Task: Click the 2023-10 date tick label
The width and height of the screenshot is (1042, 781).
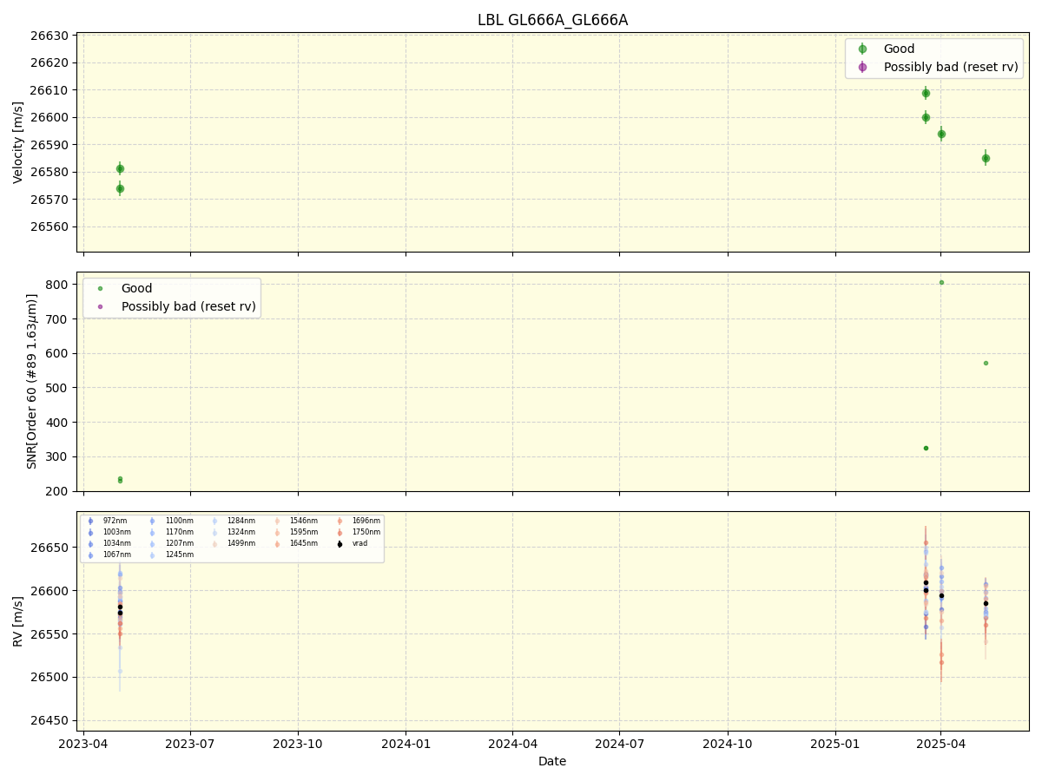Action: point(298,744)
